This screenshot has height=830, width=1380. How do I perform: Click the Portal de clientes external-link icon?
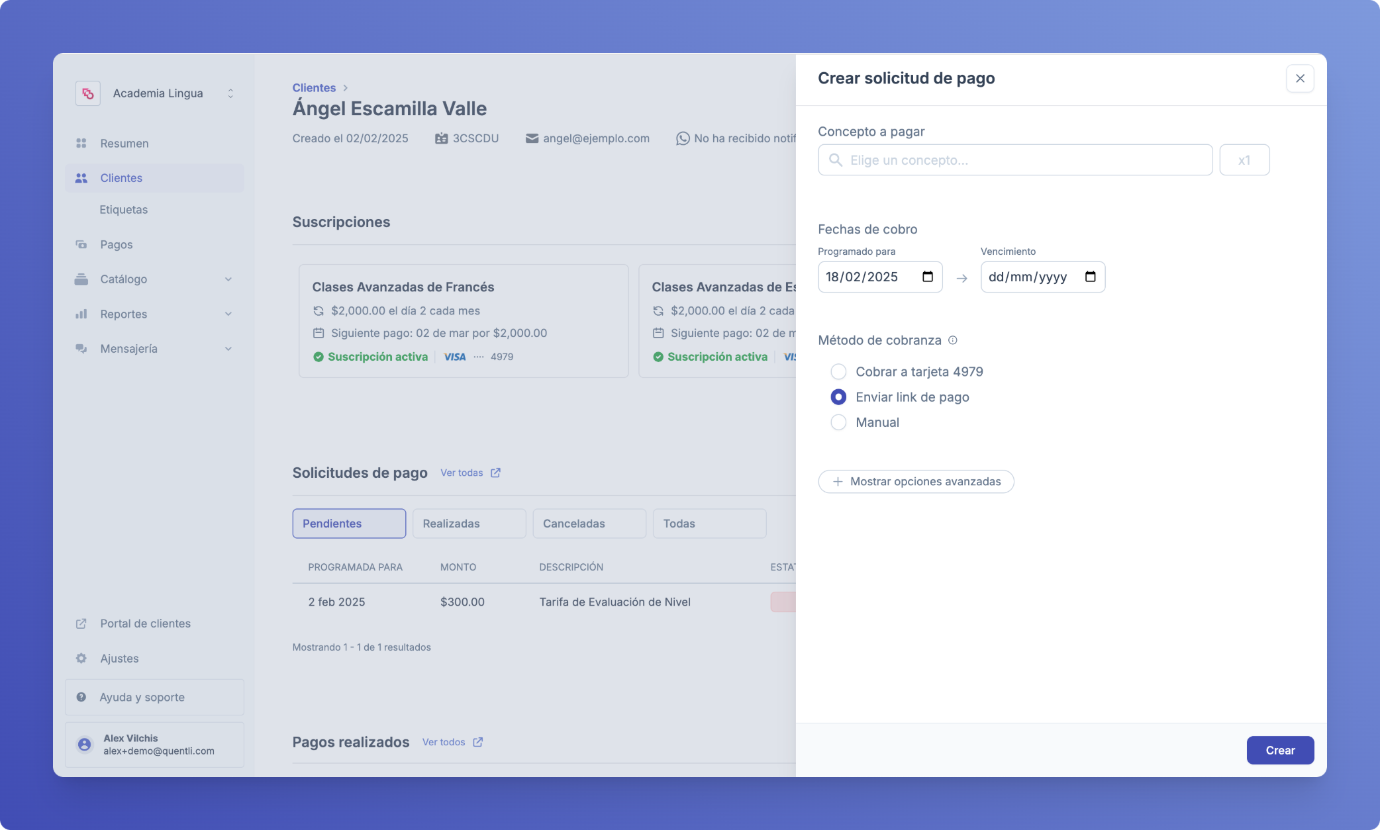coord(81,623)
